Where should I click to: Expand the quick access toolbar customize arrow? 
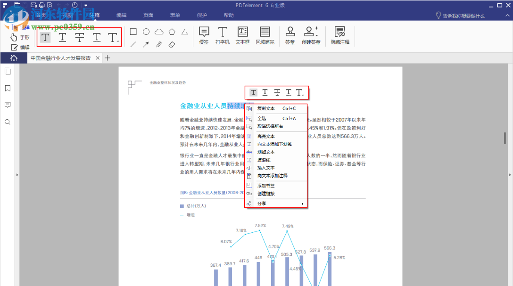pos(85,5)
